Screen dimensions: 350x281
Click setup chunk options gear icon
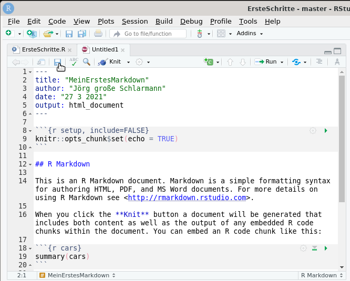[313, 130]
